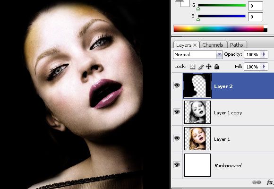274x189 pixels.
Task: Toggle the lock position move icon
Action: (x=209, y=67)
